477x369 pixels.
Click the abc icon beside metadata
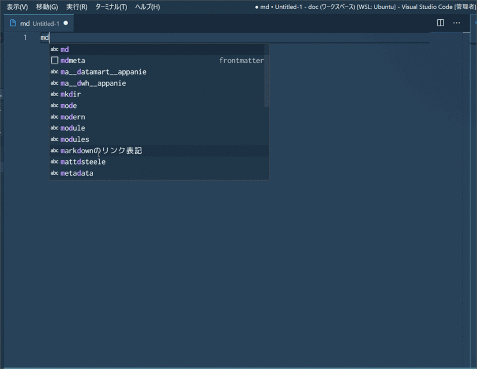(54, 173)
